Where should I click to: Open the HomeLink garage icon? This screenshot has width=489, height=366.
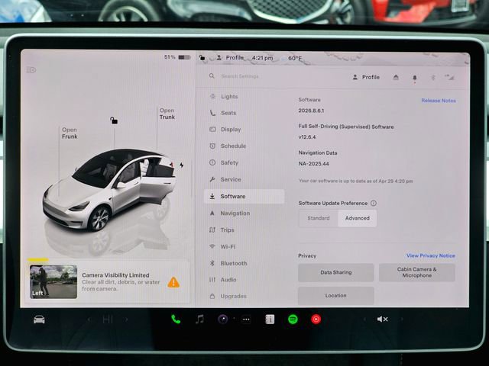(x=396, y=77)
